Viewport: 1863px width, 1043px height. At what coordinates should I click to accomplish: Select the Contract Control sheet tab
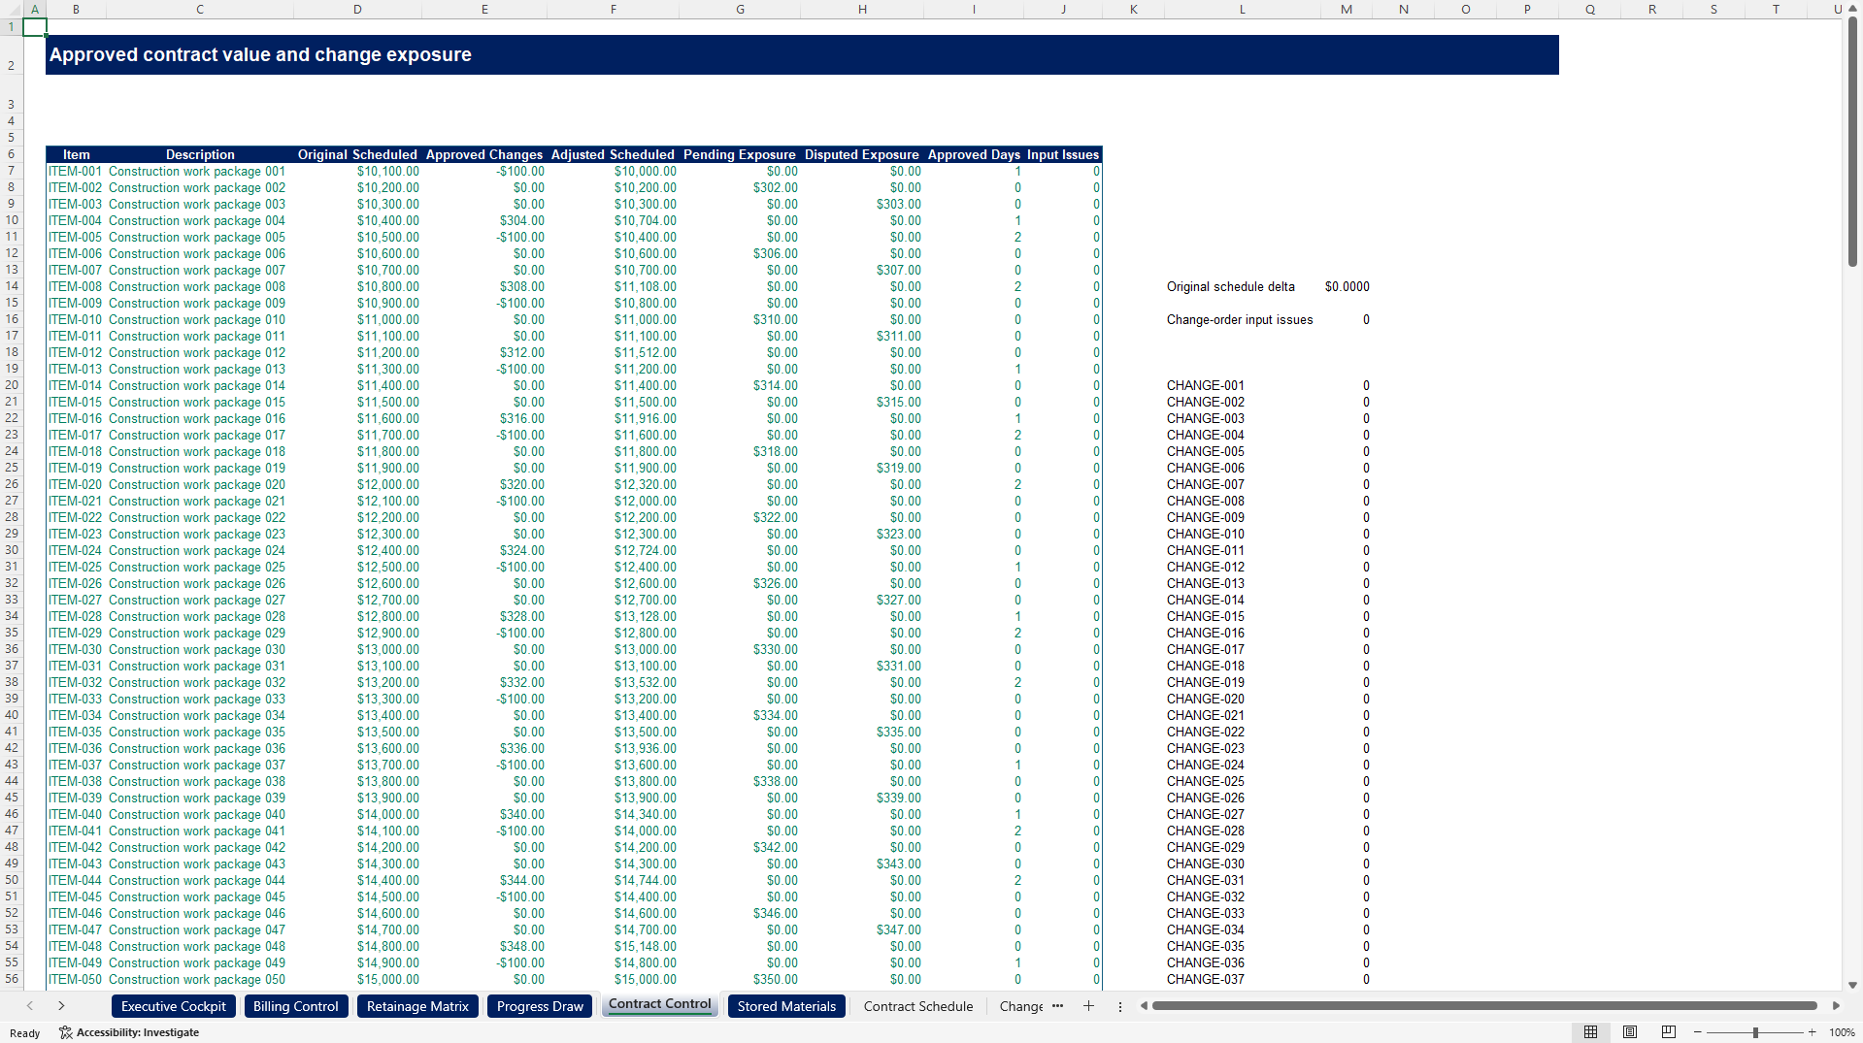[660, 1005]
